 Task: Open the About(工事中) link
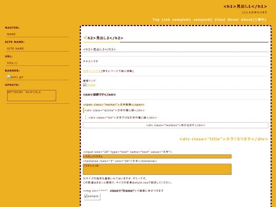click(x=254, y=20)
